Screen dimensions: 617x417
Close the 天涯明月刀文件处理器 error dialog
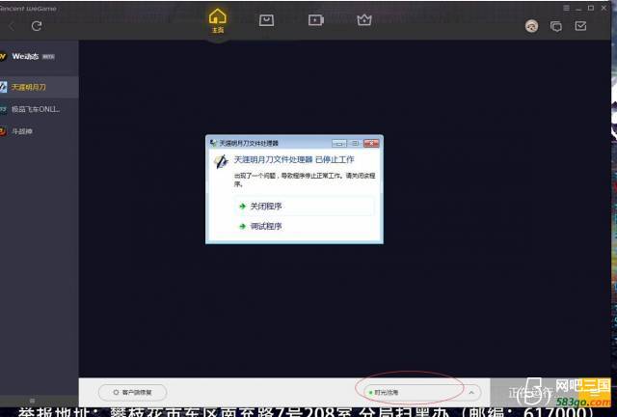pos(371,142)
